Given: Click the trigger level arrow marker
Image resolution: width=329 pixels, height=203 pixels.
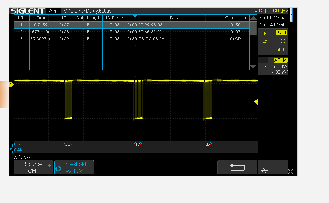Looking at the screenshot, I should [x=256, y=102].
